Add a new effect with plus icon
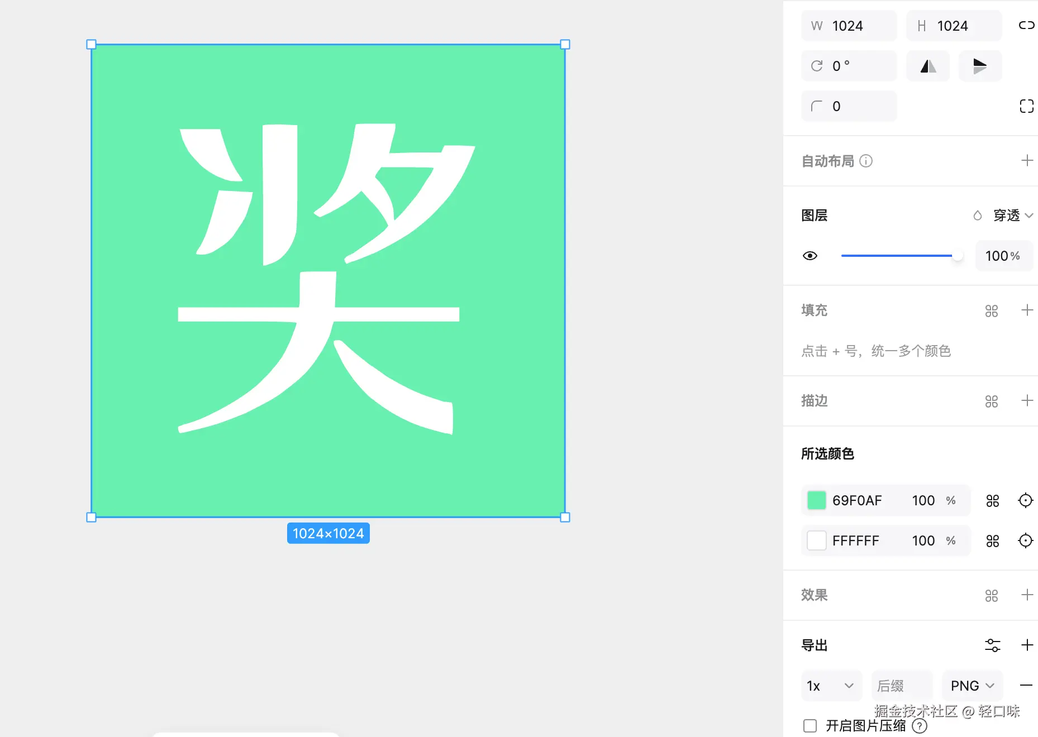1038x737 pixels. (x=1027, y=595)
